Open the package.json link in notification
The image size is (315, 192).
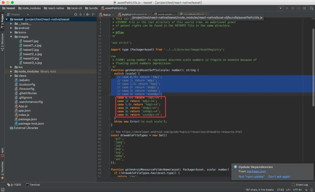coord(256,171)
